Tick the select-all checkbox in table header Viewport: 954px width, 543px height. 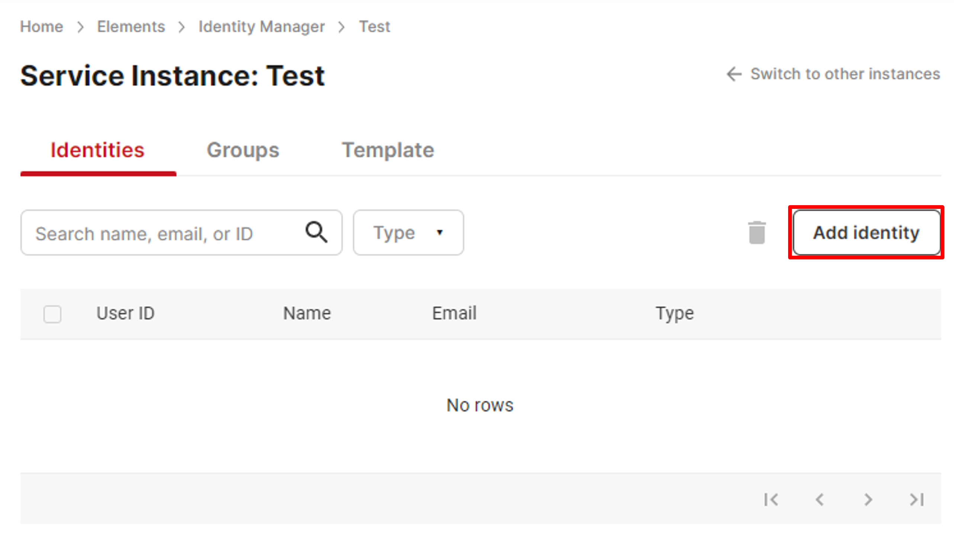[x=52, y=314]
